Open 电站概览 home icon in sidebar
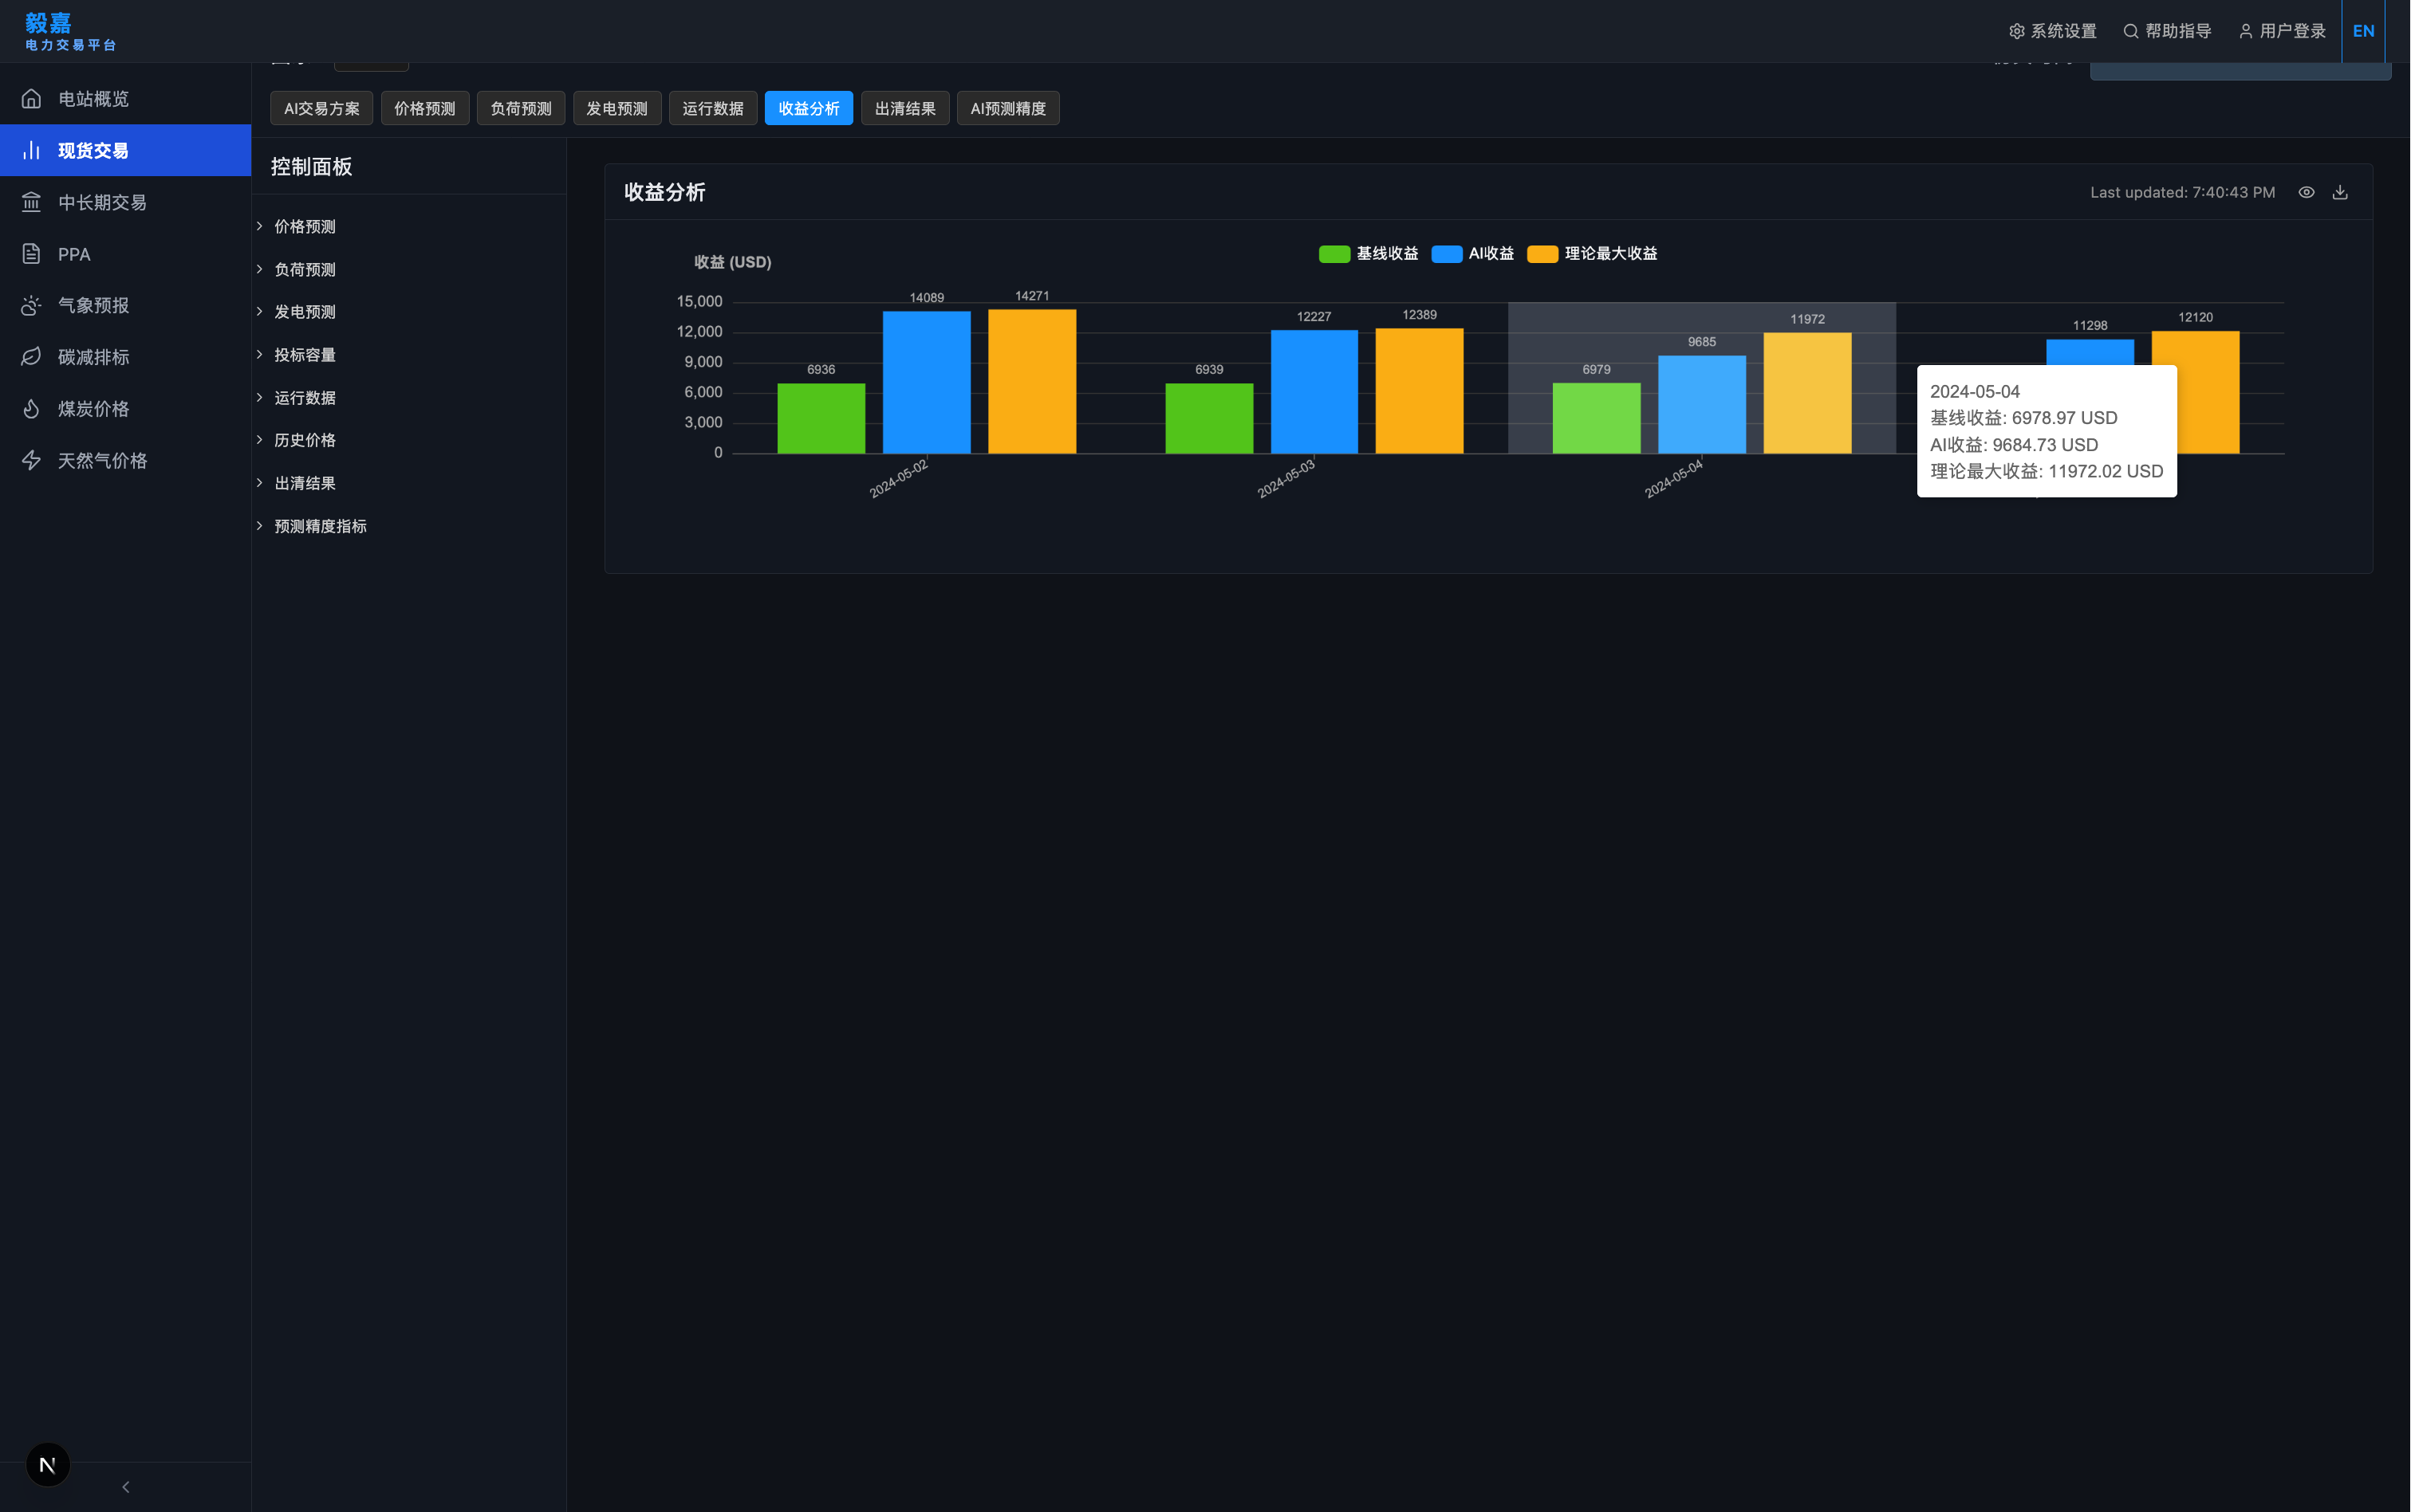This screenshot has height=1512, width=2411. (x=31, y=98)
